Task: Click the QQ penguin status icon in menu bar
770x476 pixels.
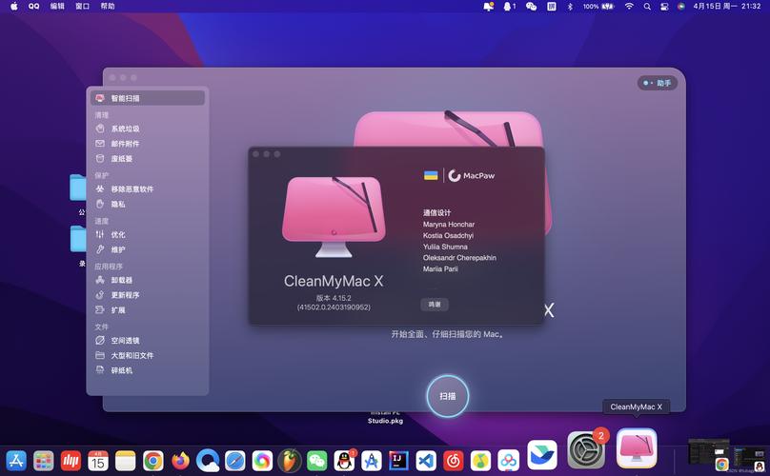Action: click(509, 7)
